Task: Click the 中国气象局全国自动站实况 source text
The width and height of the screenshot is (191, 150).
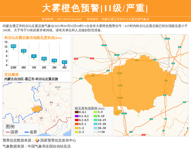Action: point(49,146)
